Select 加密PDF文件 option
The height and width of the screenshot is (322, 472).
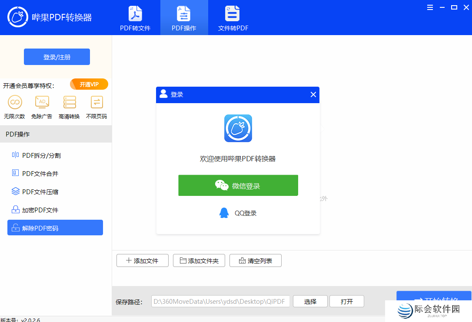(40, 210)
